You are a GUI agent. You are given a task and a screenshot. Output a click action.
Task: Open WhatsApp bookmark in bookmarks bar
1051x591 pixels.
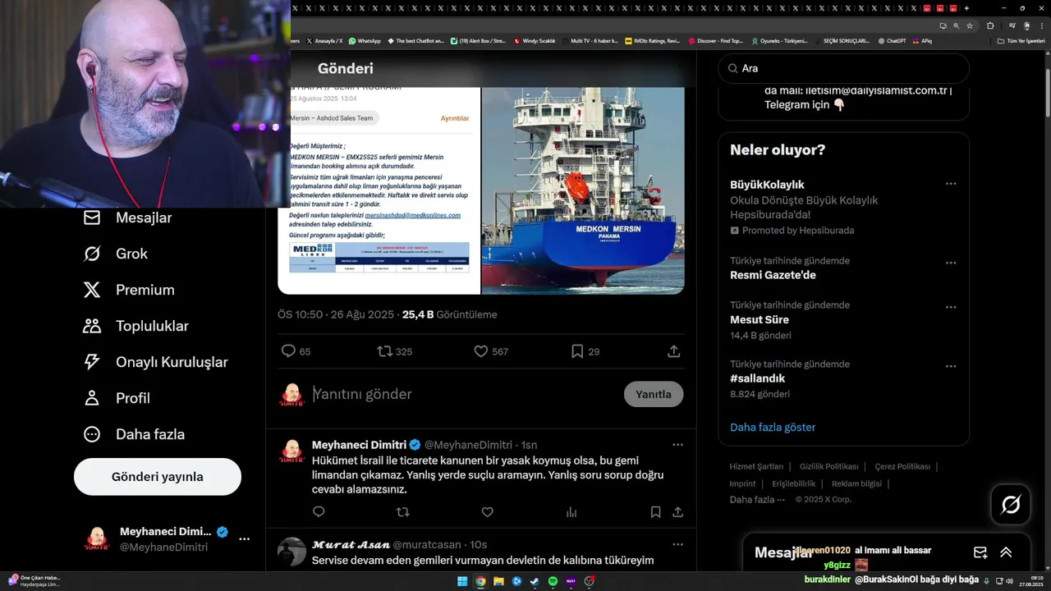tap(365, 40)
